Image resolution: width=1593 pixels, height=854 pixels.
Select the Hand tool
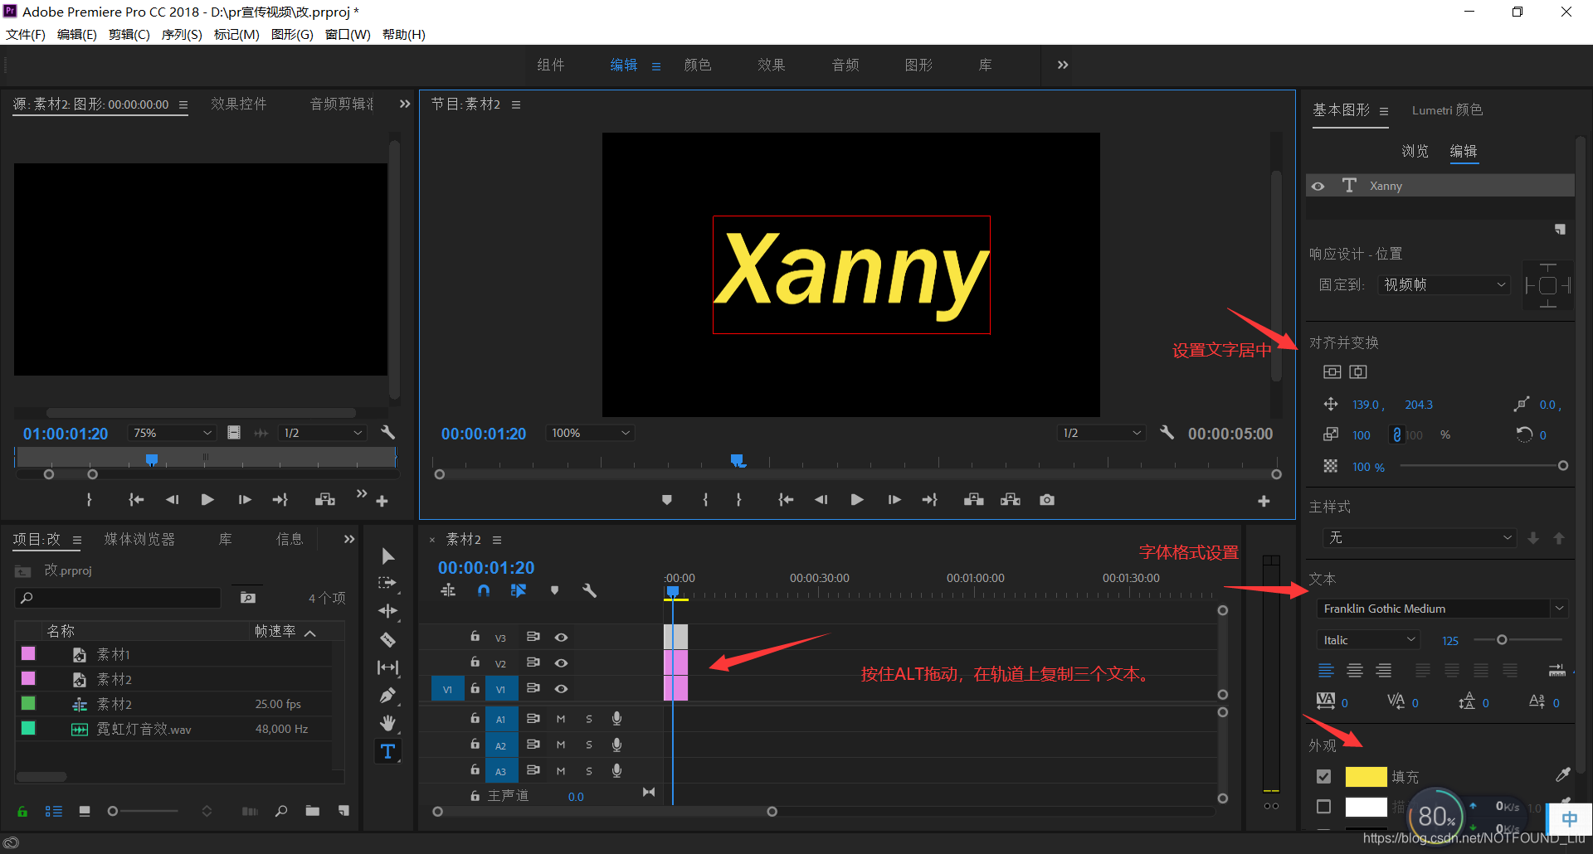pyautogui.click(x=387, y=723)
